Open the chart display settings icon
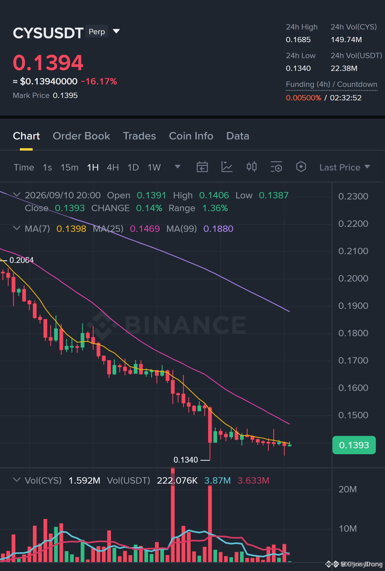 tap(276, 167)
